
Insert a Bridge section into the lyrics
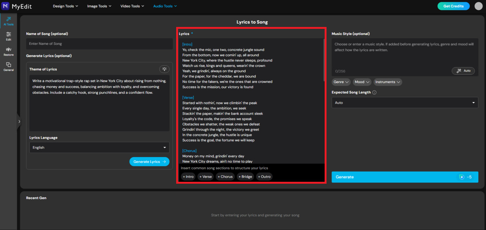tap(245, 176)
